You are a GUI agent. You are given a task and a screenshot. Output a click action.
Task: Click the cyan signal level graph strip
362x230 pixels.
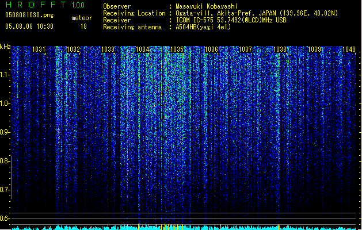184,227
